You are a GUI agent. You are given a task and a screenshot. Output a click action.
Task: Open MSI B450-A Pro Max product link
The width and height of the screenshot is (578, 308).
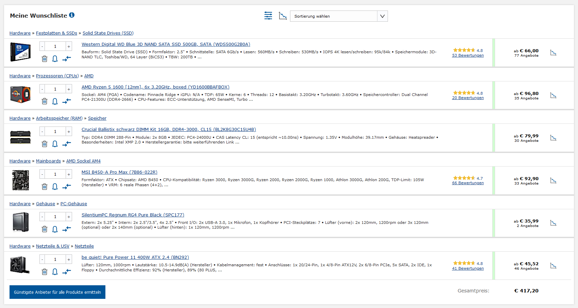click(x=119, y=172)
